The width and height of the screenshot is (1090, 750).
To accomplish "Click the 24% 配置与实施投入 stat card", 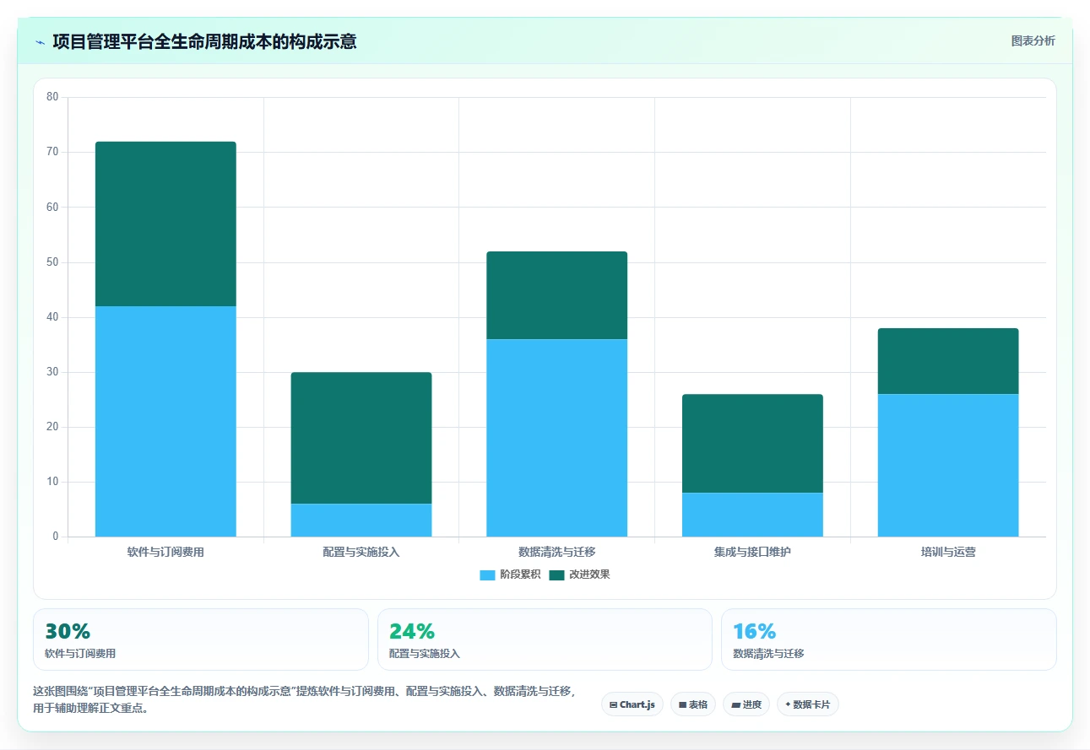I will tap(545, 639).
